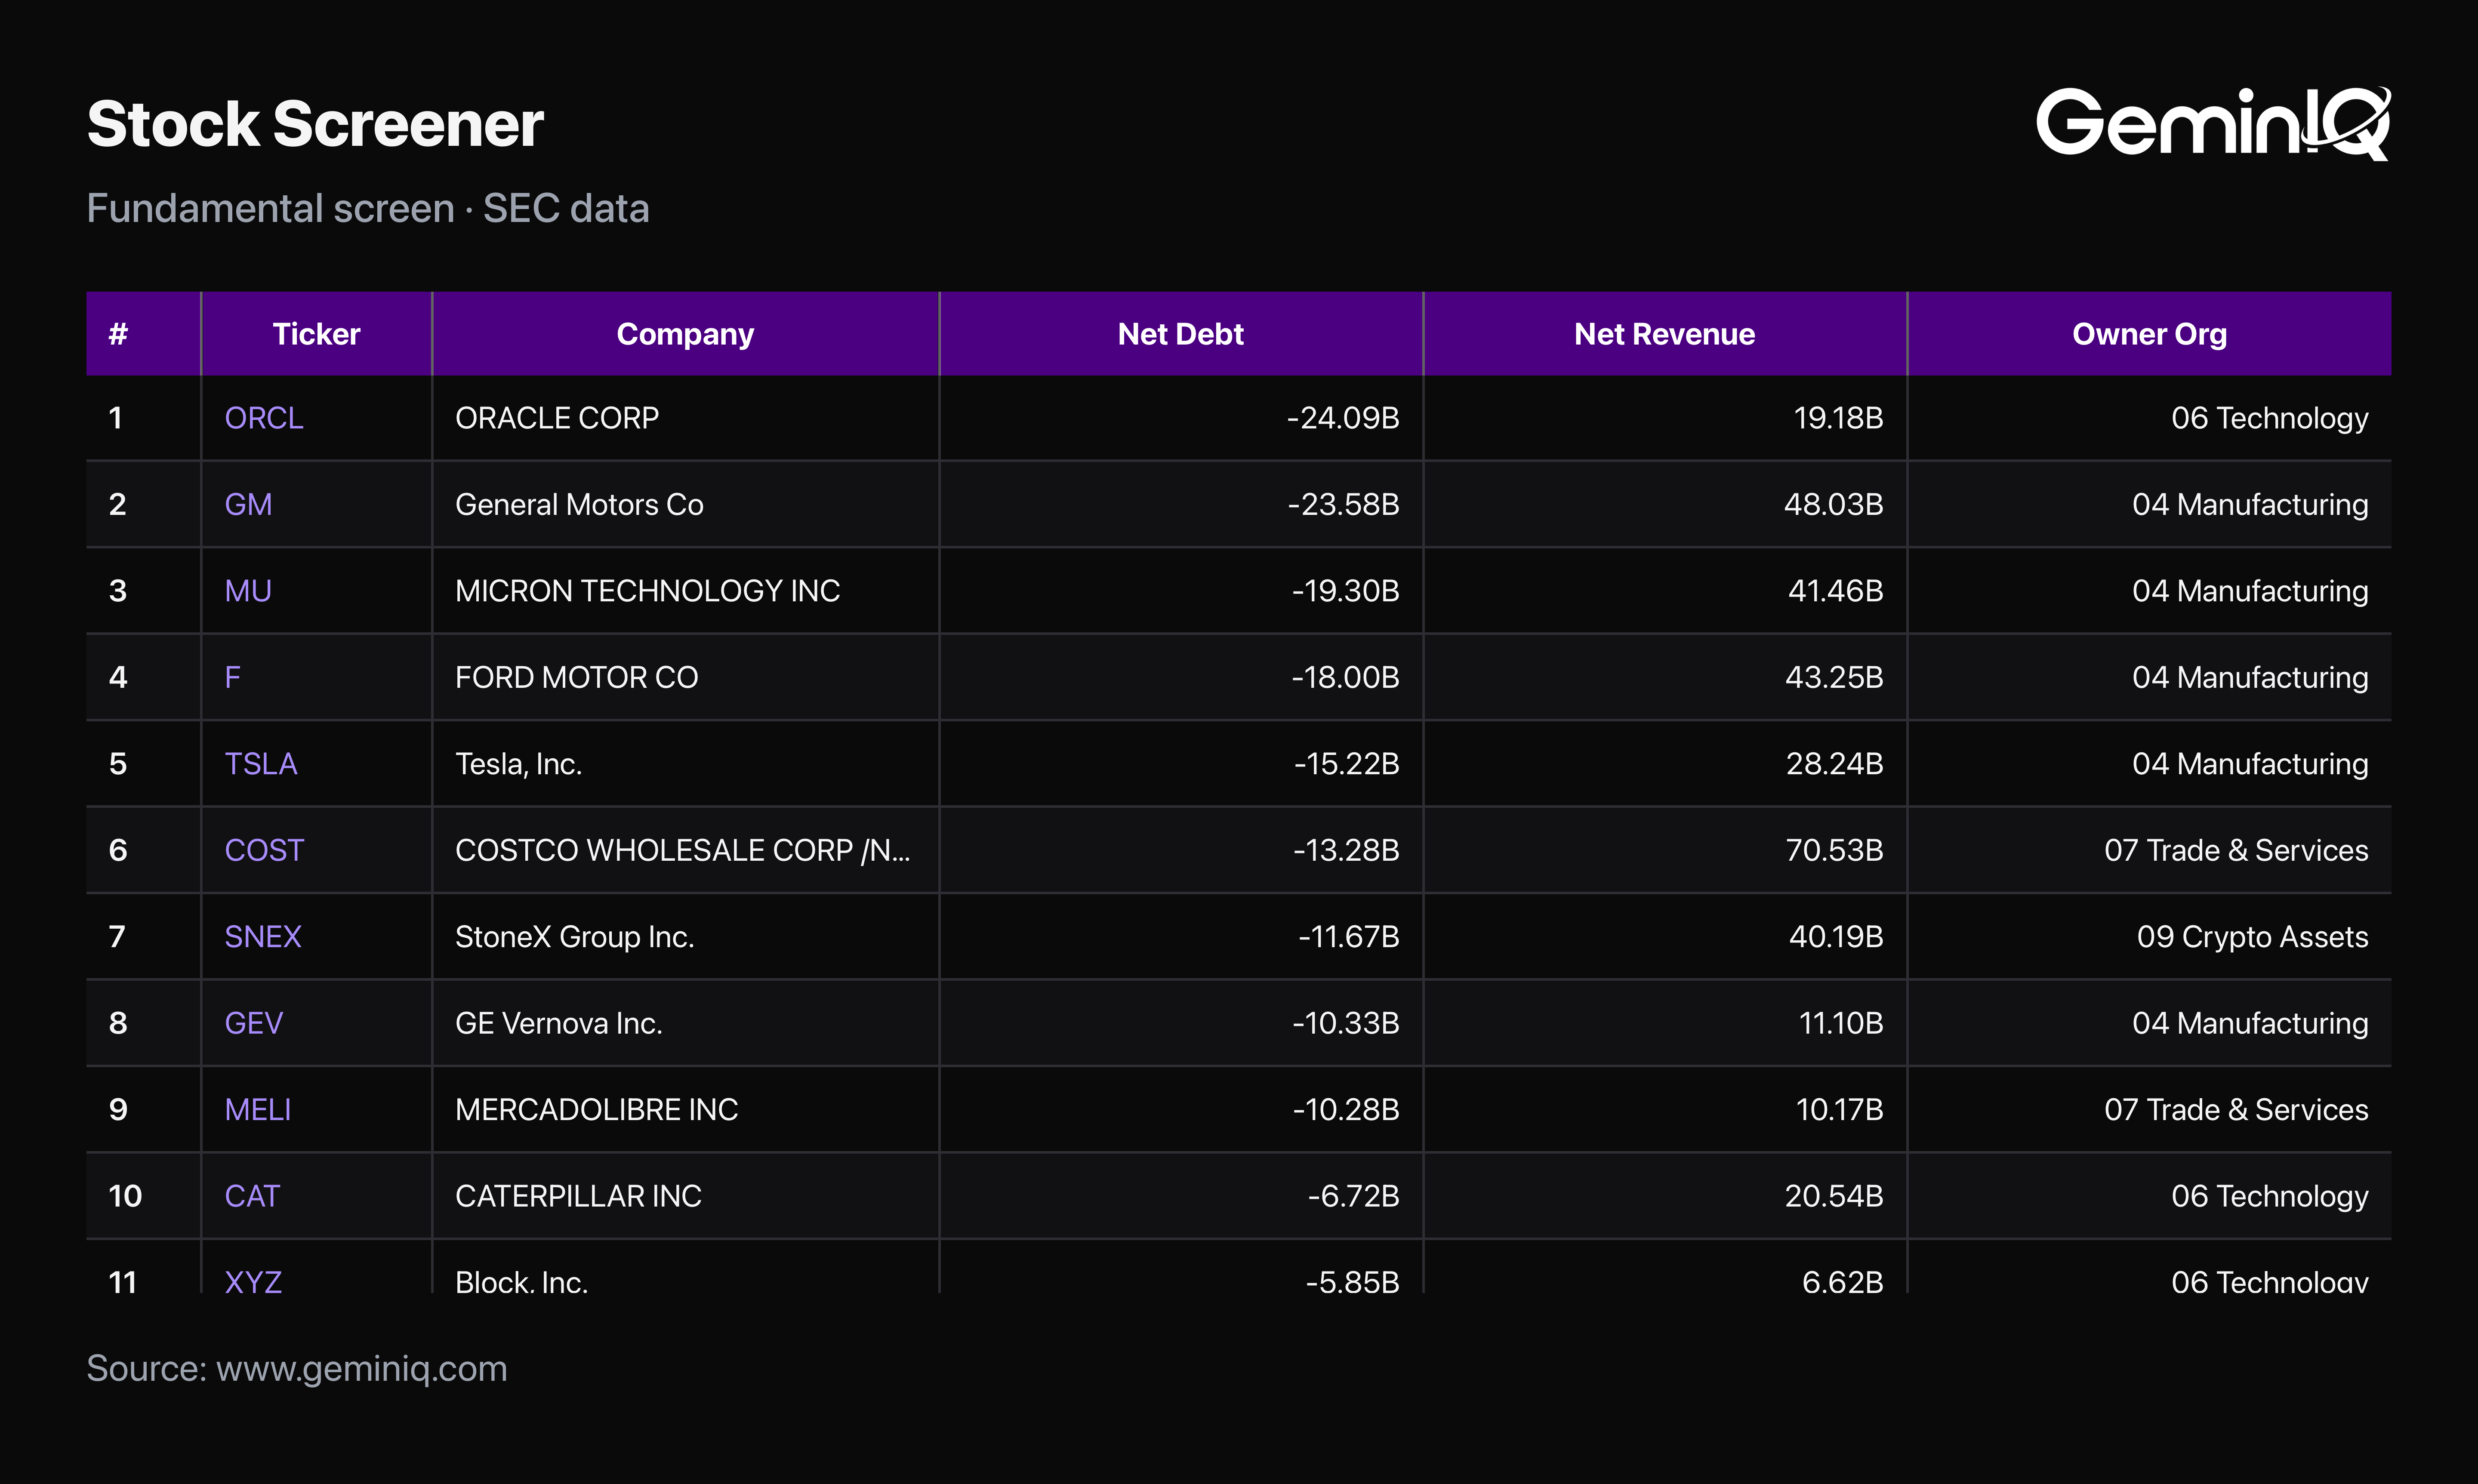This screenshot has width=2478, height=1484.
Task: Sort by the Net Debt column header
Action: [1180, 334]
